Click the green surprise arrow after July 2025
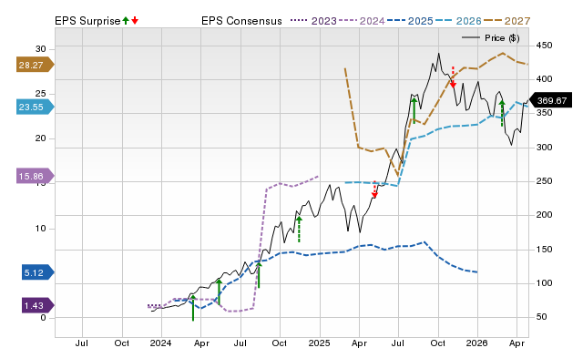Image resolution: width=583 pixels, height=348 pixels. coord(414,110)
